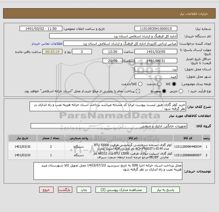Click the بازگشت back button
The image size is (219, 212).
[65, 190]
